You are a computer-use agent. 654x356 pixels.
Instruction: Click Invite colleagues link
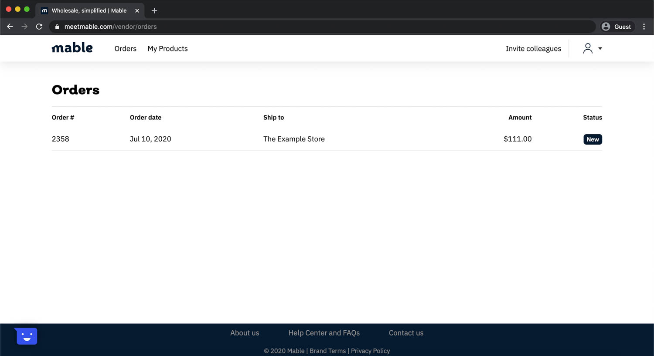click(x=533, y=48)
